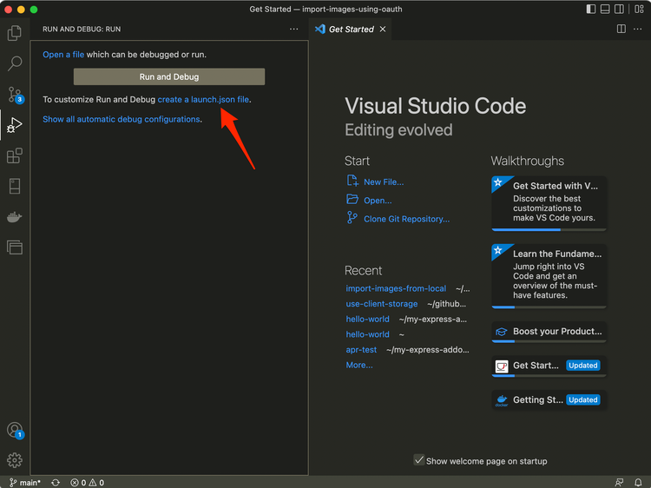The height and width of the screenshot is (488, 651).
Task: Open the Explorer view in activity bar
Action: [15, 33]
